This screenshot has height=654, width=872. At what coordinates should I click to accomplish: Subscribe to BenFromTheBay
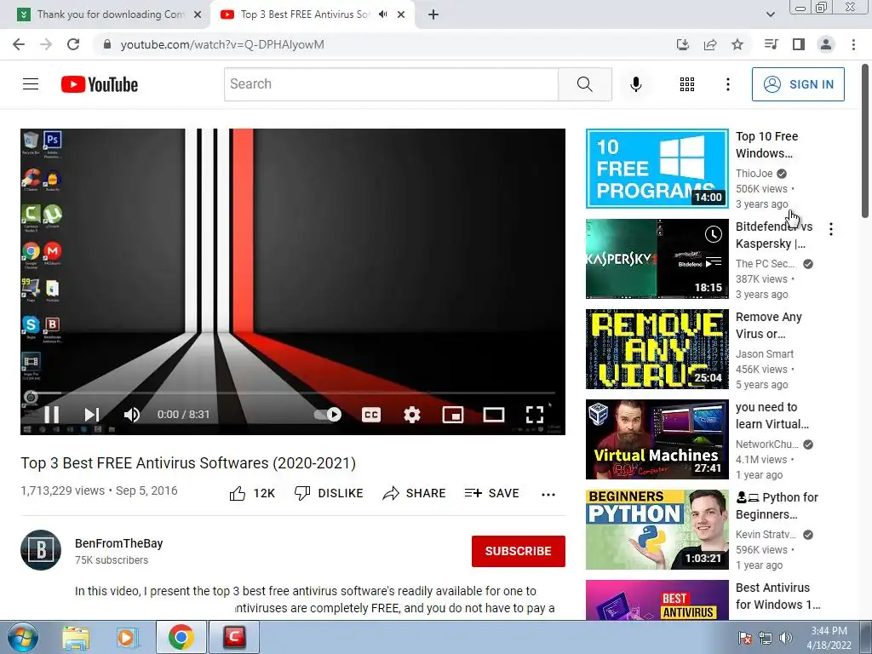pyautogui.click(x=519, y=551)
